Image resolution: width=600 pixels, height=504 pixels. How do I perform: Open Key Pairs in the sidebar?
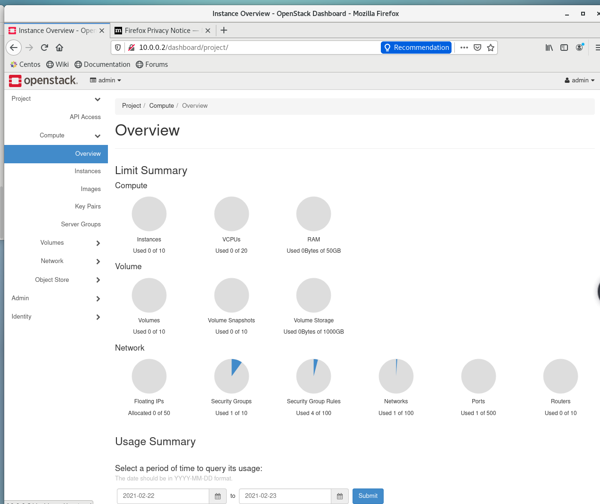coord(88,207)
